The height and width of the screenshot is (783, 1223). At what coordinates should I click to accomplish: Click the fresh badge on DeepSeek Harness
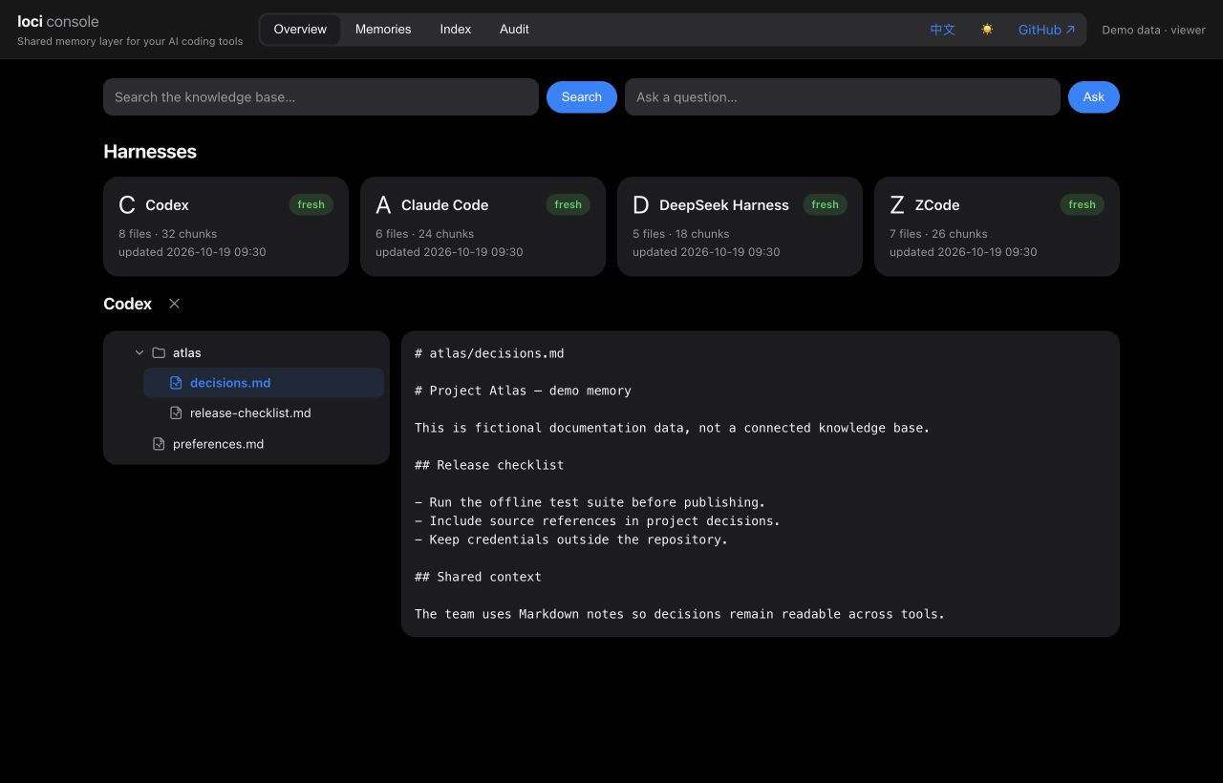(826, 204)
